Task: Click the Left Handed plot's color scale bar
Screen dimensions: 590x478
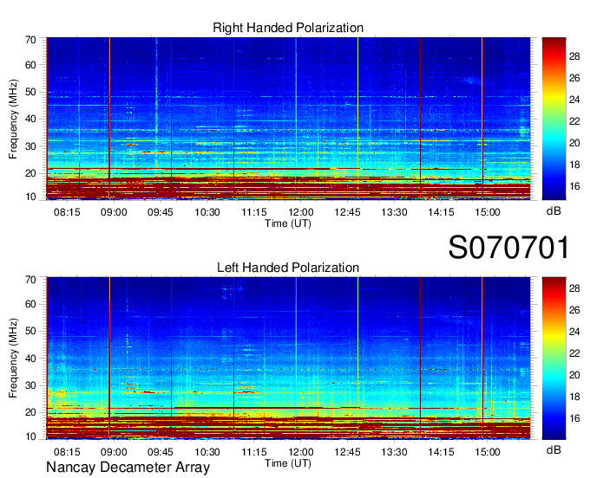Action: 554,358
